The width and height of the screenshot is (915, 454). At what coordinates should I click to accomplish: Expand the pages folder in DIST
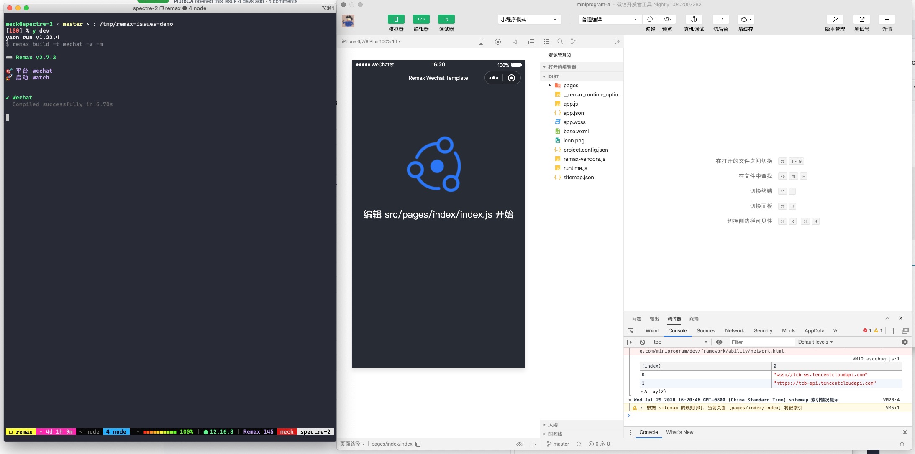tap(550, 85)
